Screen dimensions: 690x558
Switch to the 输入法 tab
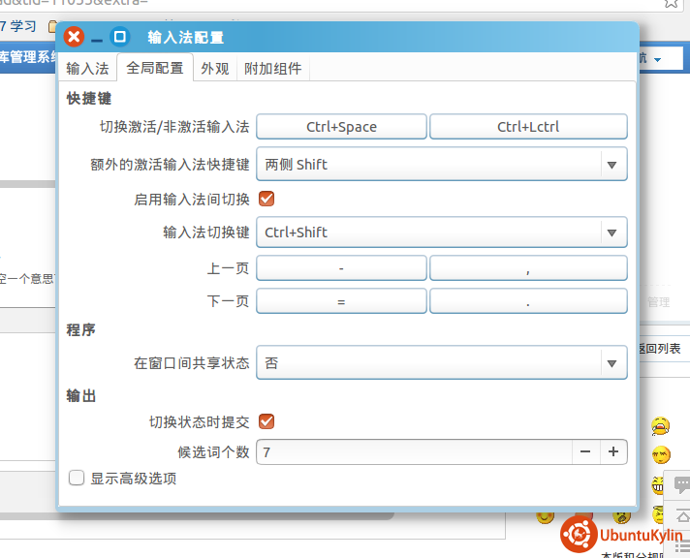pyautogui.click(x=87, y=69)
